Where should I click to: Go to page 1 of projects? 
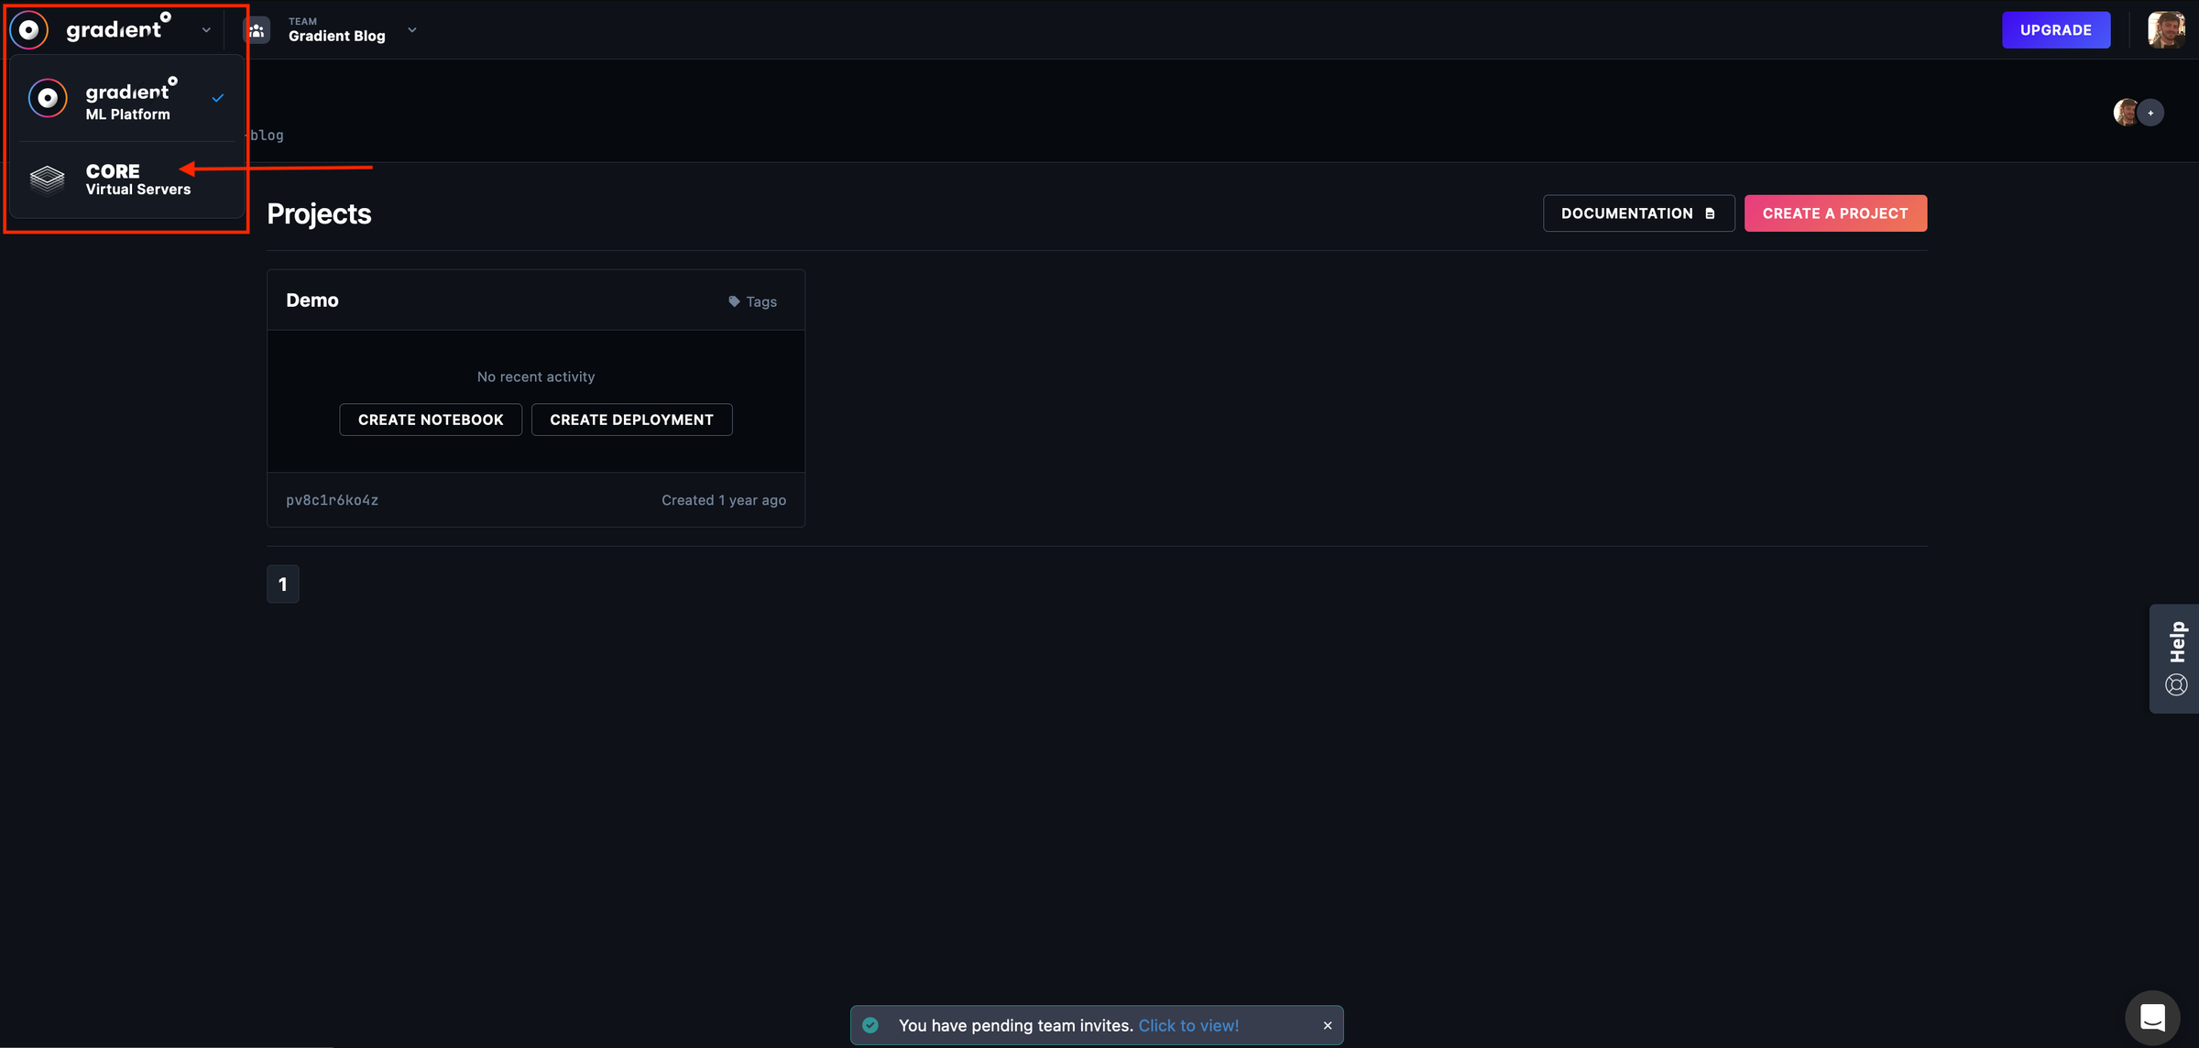pyautogui.click(x=282, y=584)
